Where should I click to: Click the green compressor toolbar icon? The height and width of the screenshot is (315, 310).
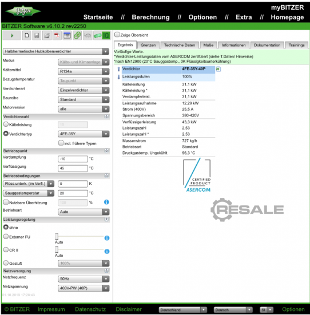[97, 35]
